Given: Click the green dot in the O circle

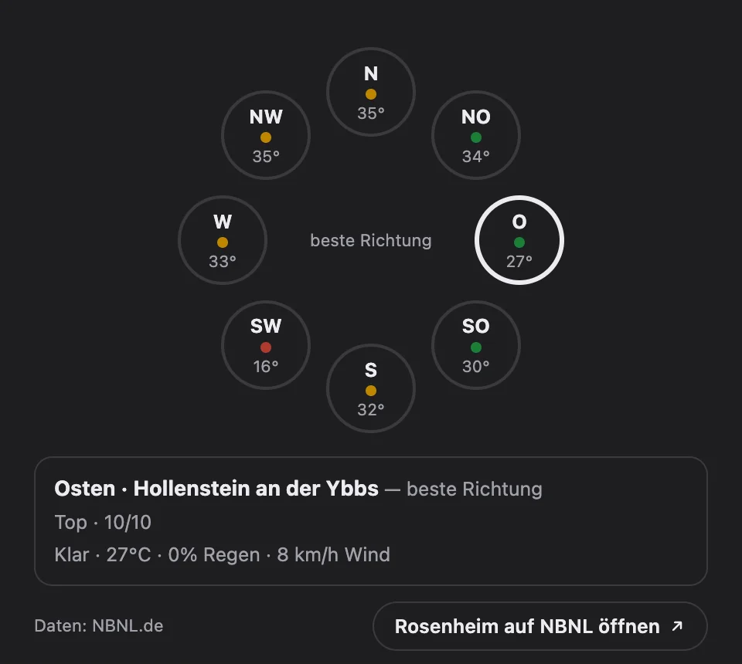Looking at the screenshot, I should click(x=519, y=242).
